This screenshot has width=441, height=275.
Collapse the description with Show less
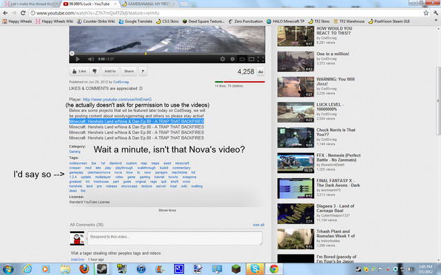(x=167, y=210)
